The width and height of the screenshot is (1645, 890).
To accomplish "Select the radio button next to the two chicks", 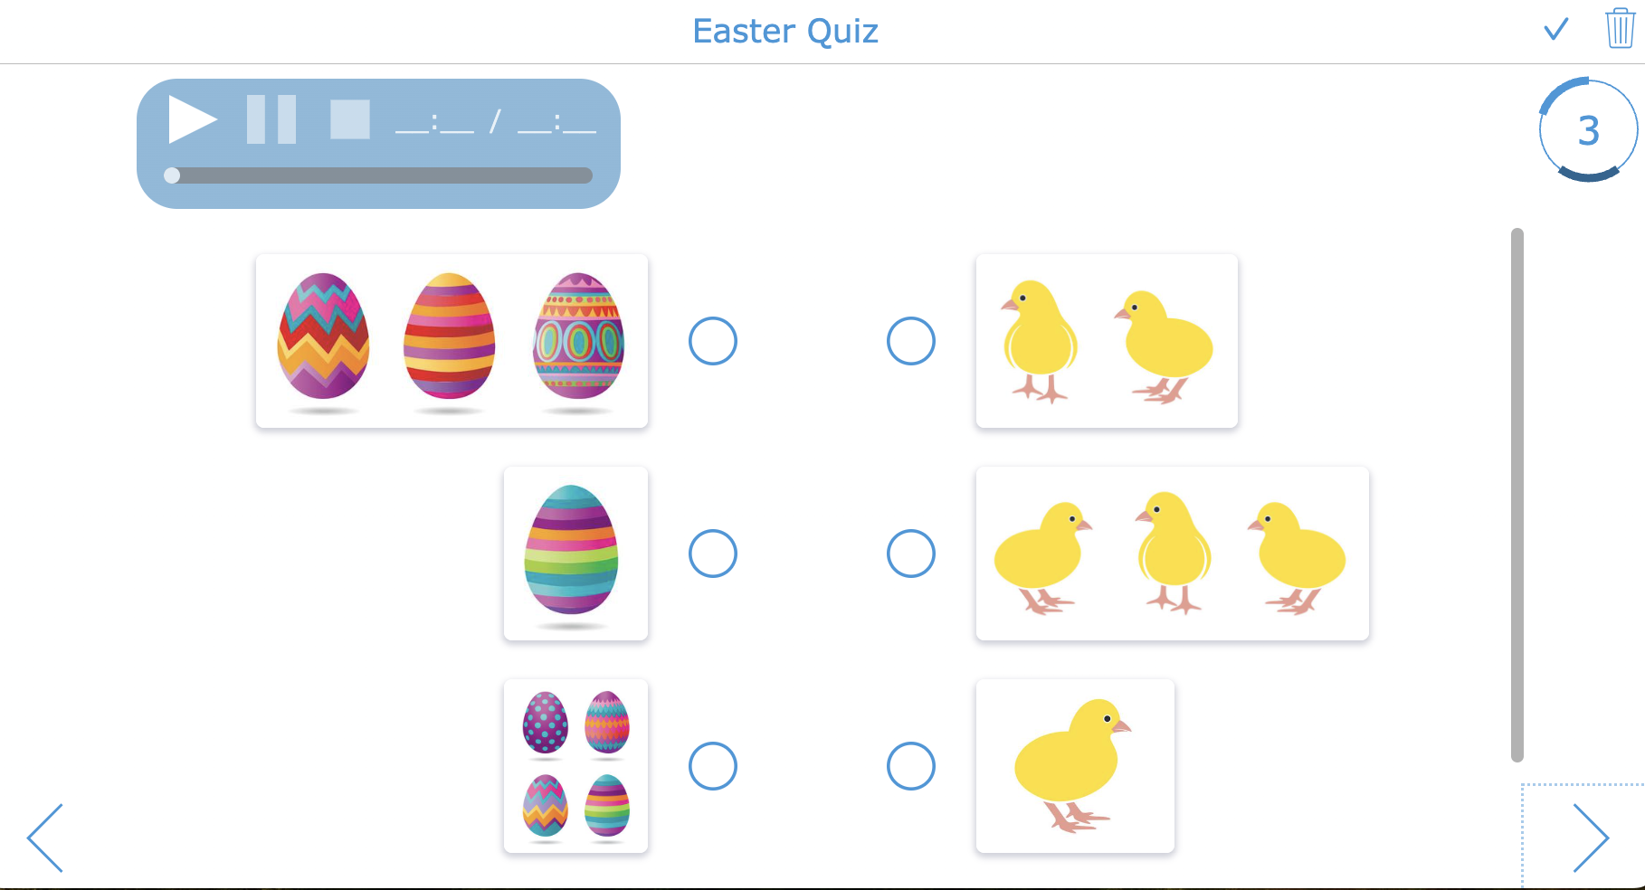I will 911,341.
